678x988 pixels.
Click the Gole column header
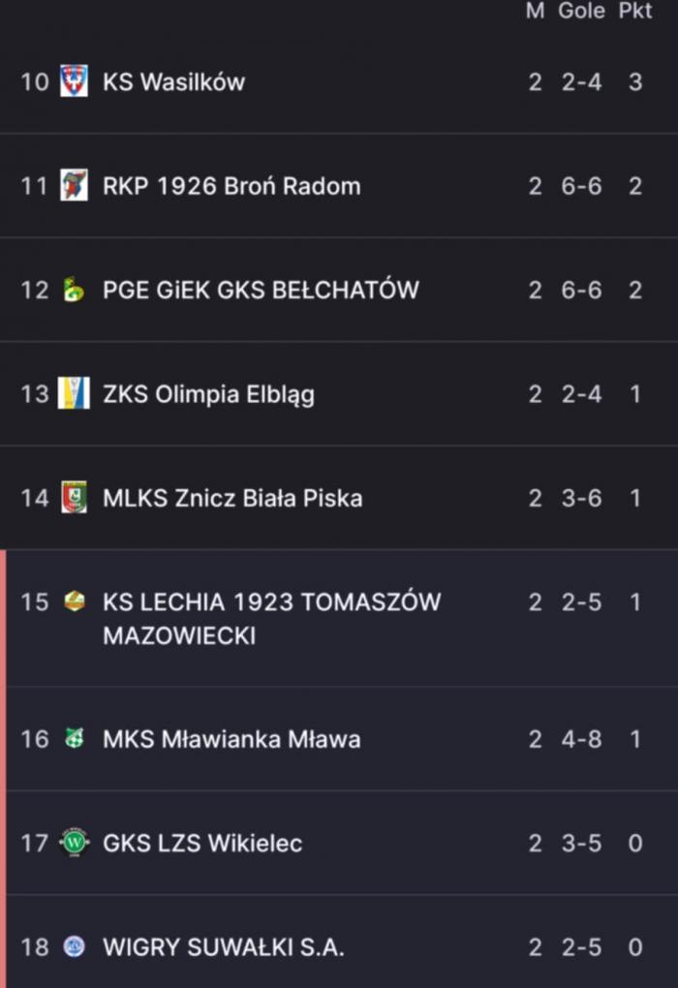pos(581,12)
